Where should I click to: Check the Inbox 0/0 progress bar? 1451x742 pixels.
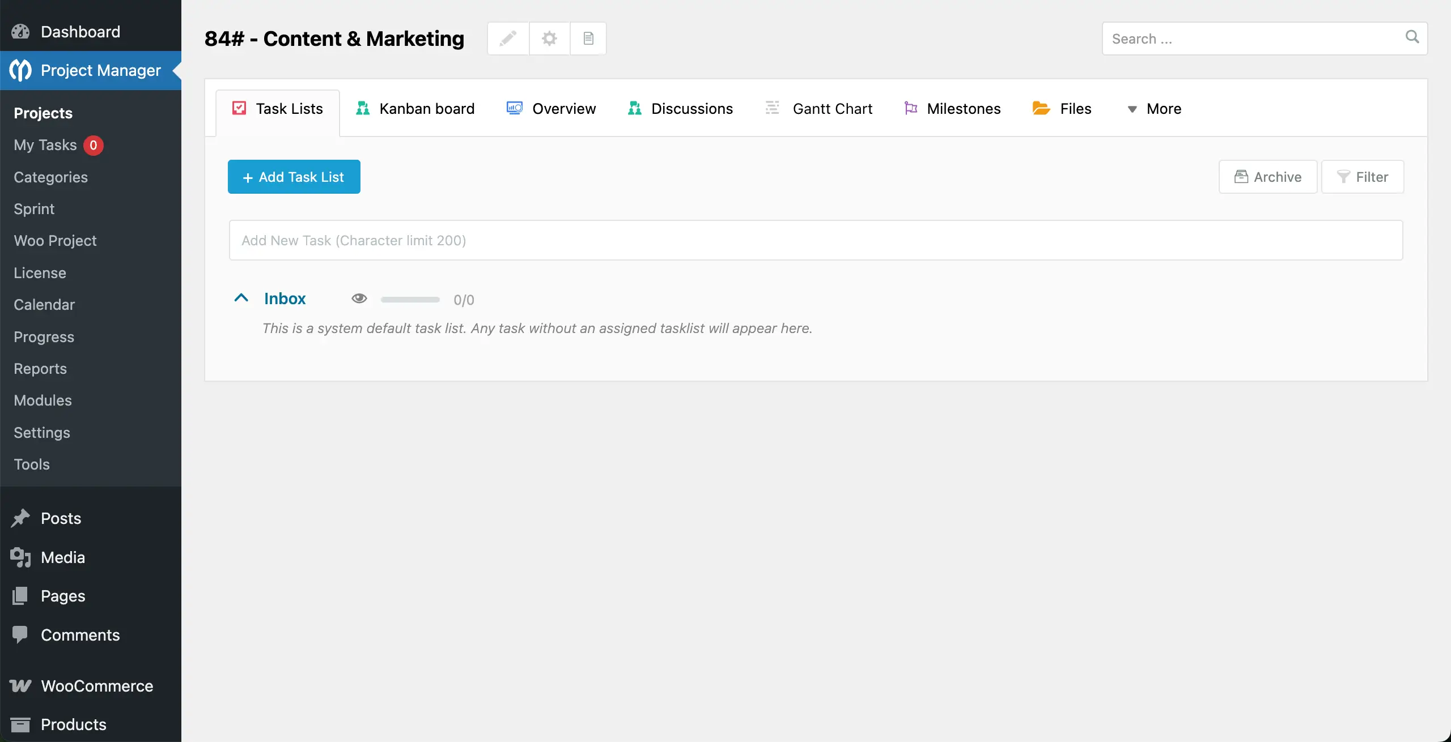coord(409,299)
